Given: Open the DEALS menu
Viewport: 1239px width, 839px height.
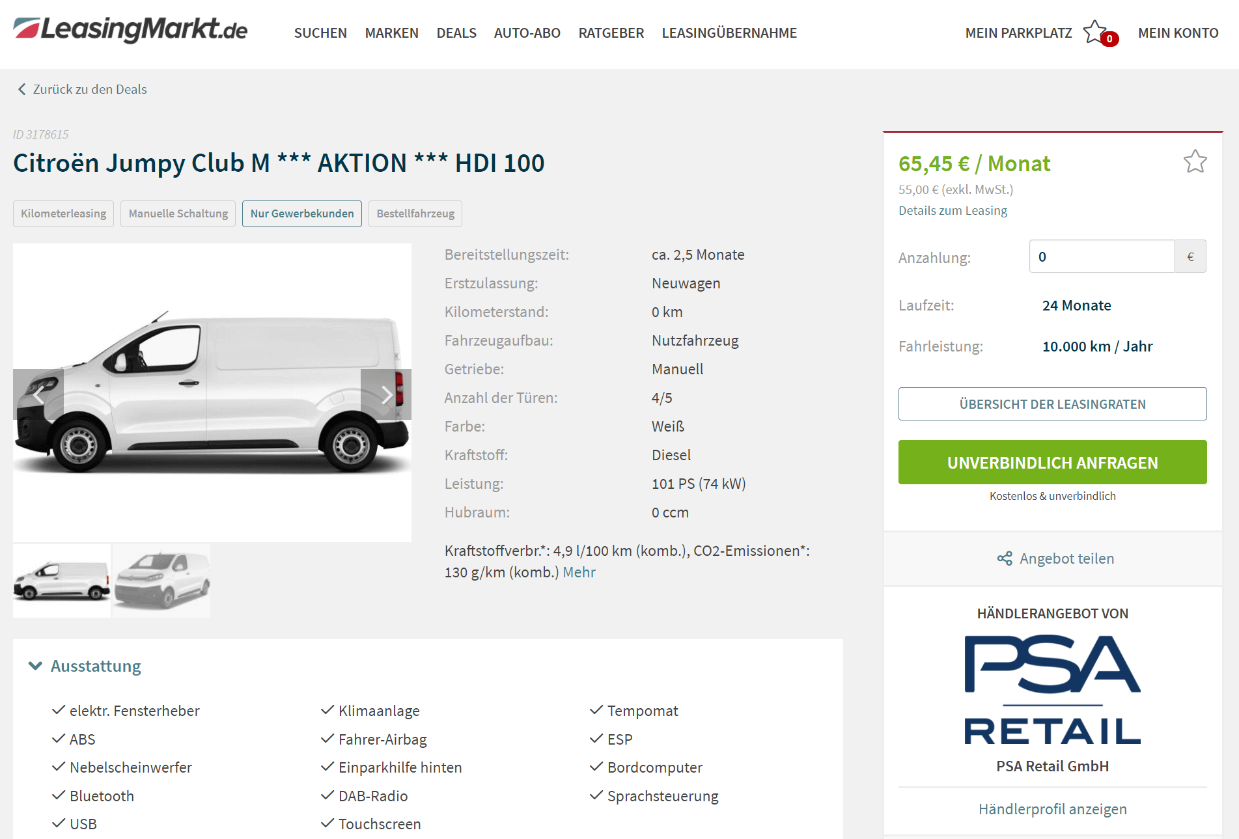Looking at the screenshot, I should [456, 33].
